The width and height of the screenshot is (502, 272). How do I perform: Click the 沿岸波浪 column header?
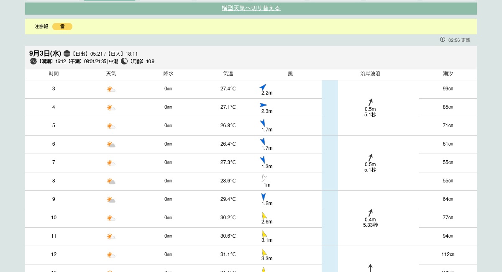coord(370,74)
